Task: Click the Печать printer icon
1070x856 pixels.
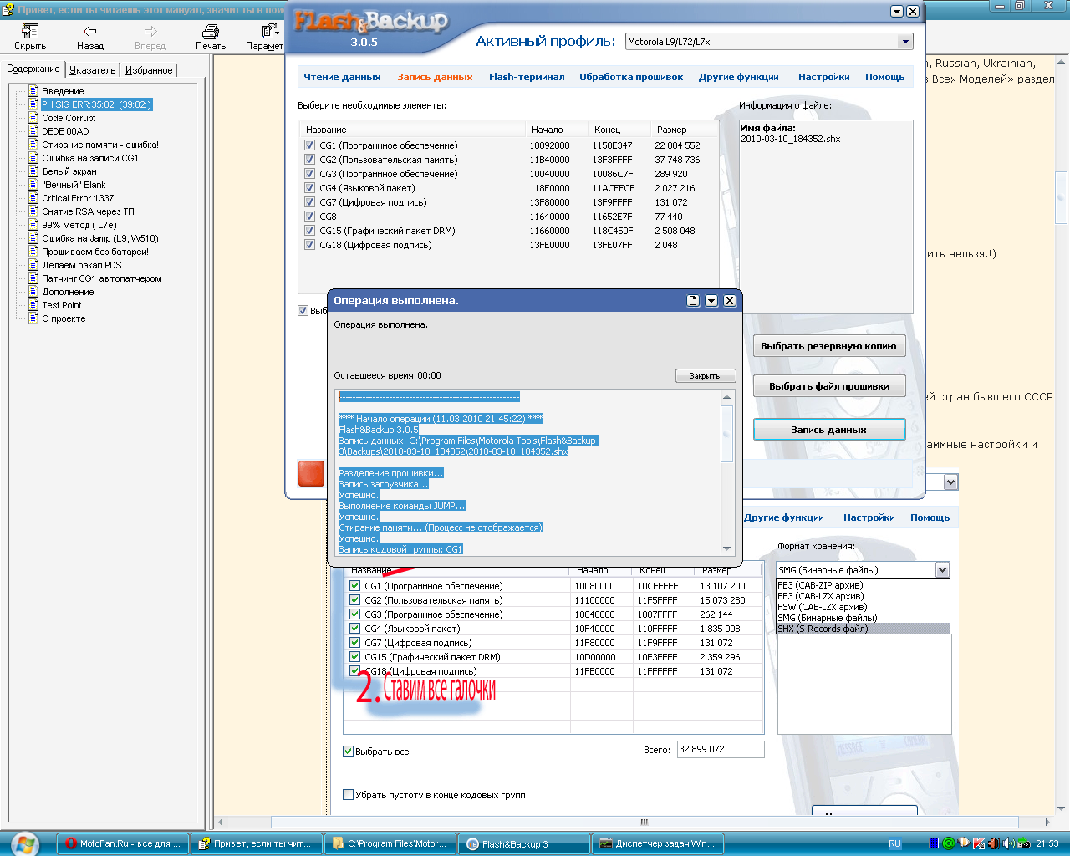Action: [x=211, y=32]
